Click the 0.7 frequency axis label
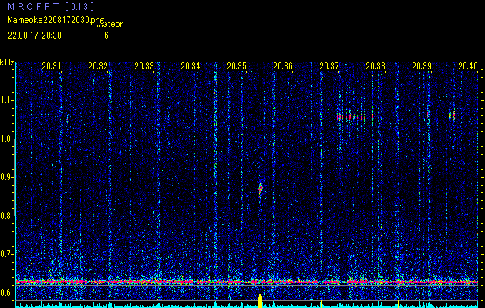The width and height of the screenshot is (485, 308). [6, 254]
